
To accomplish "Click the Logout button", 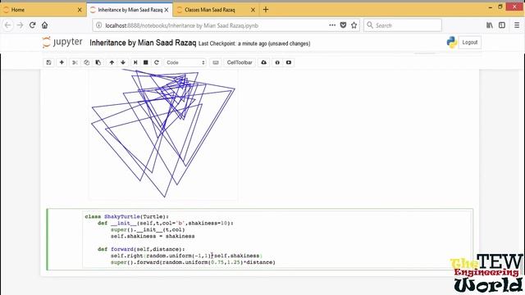I will (470, 43).
